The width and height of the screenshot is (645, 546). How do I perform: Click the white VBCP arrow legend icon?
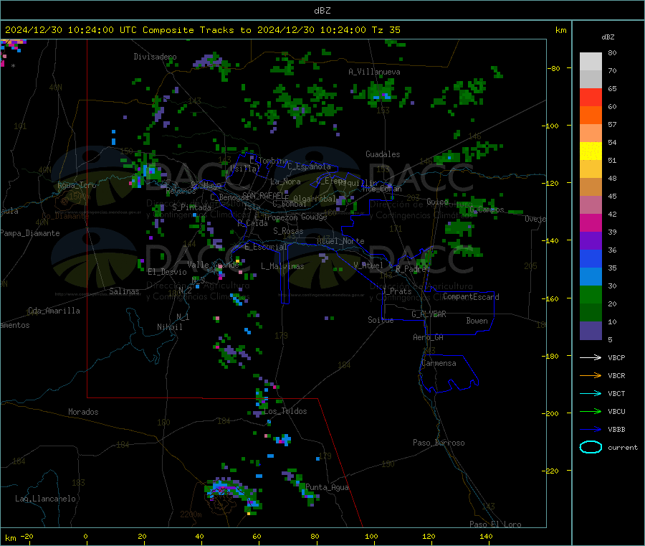[x=591, y=357]
